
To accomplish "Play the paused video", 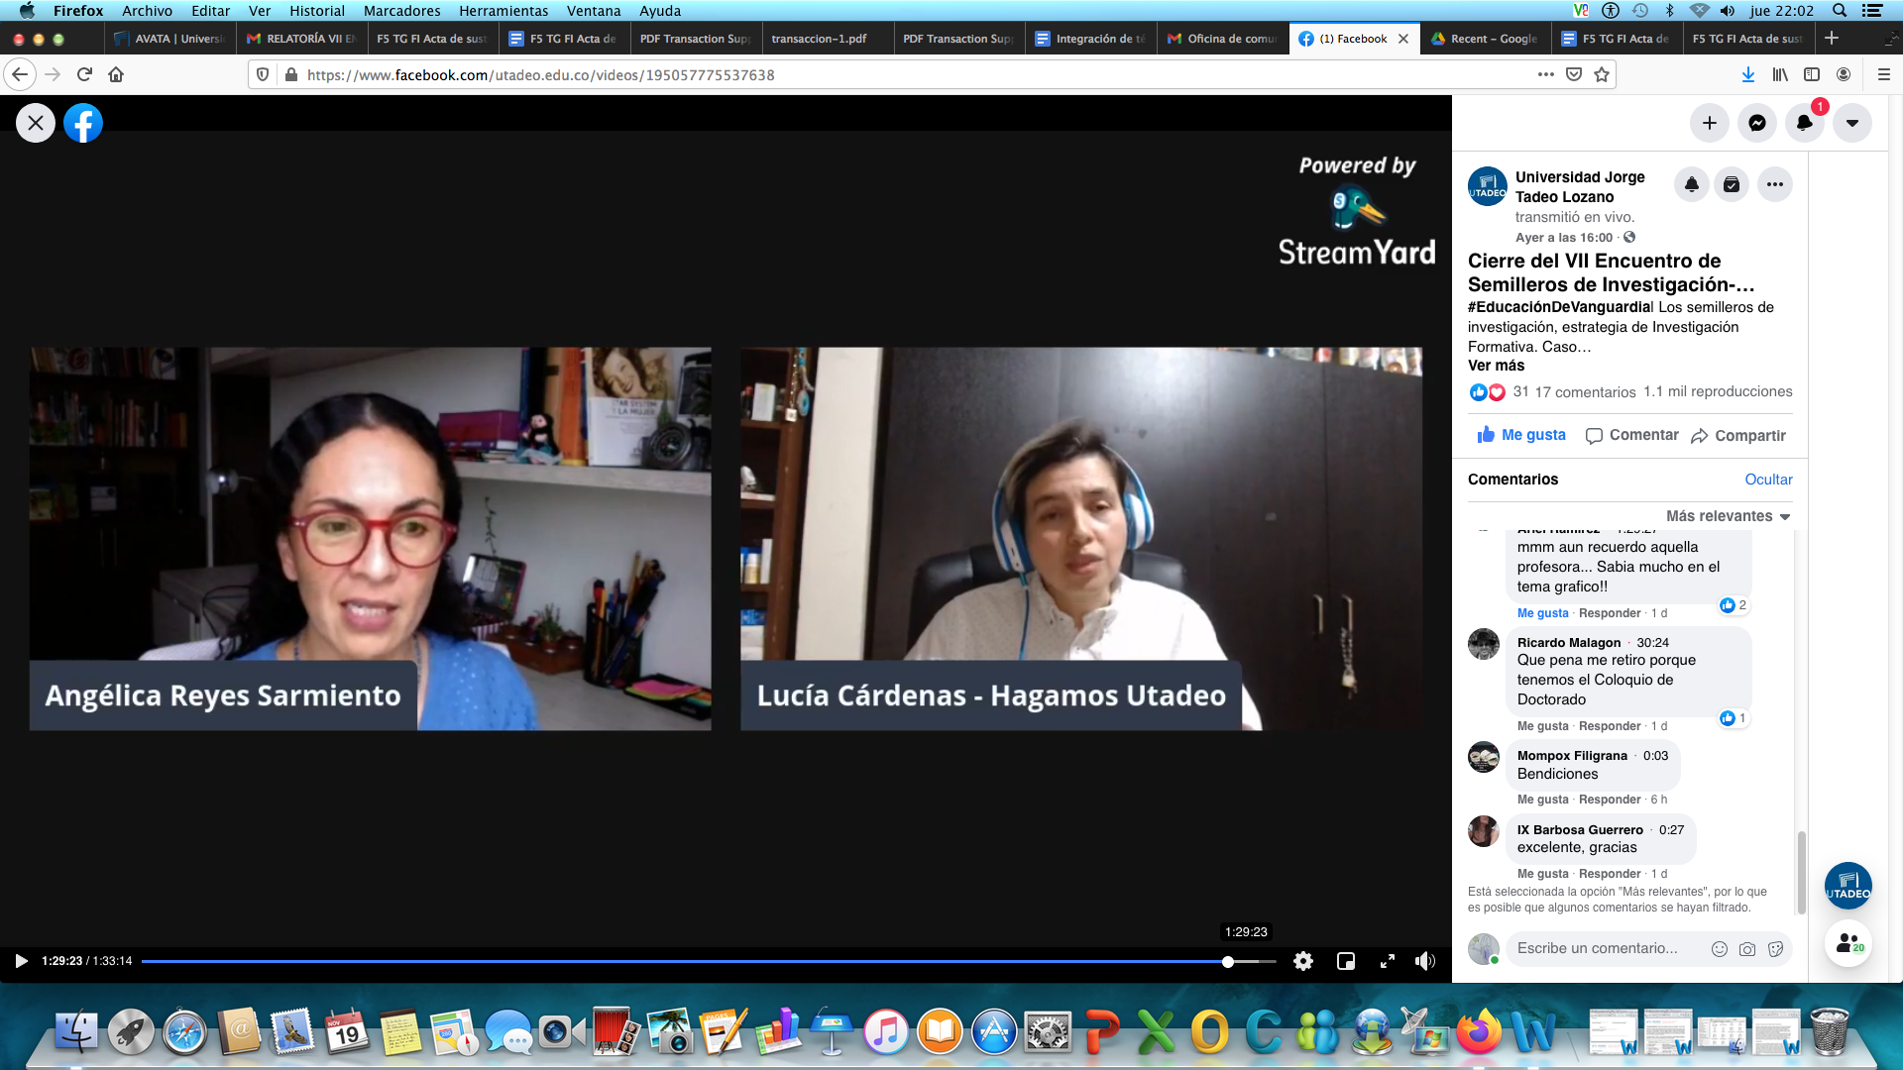I will [x=21, y=961].
